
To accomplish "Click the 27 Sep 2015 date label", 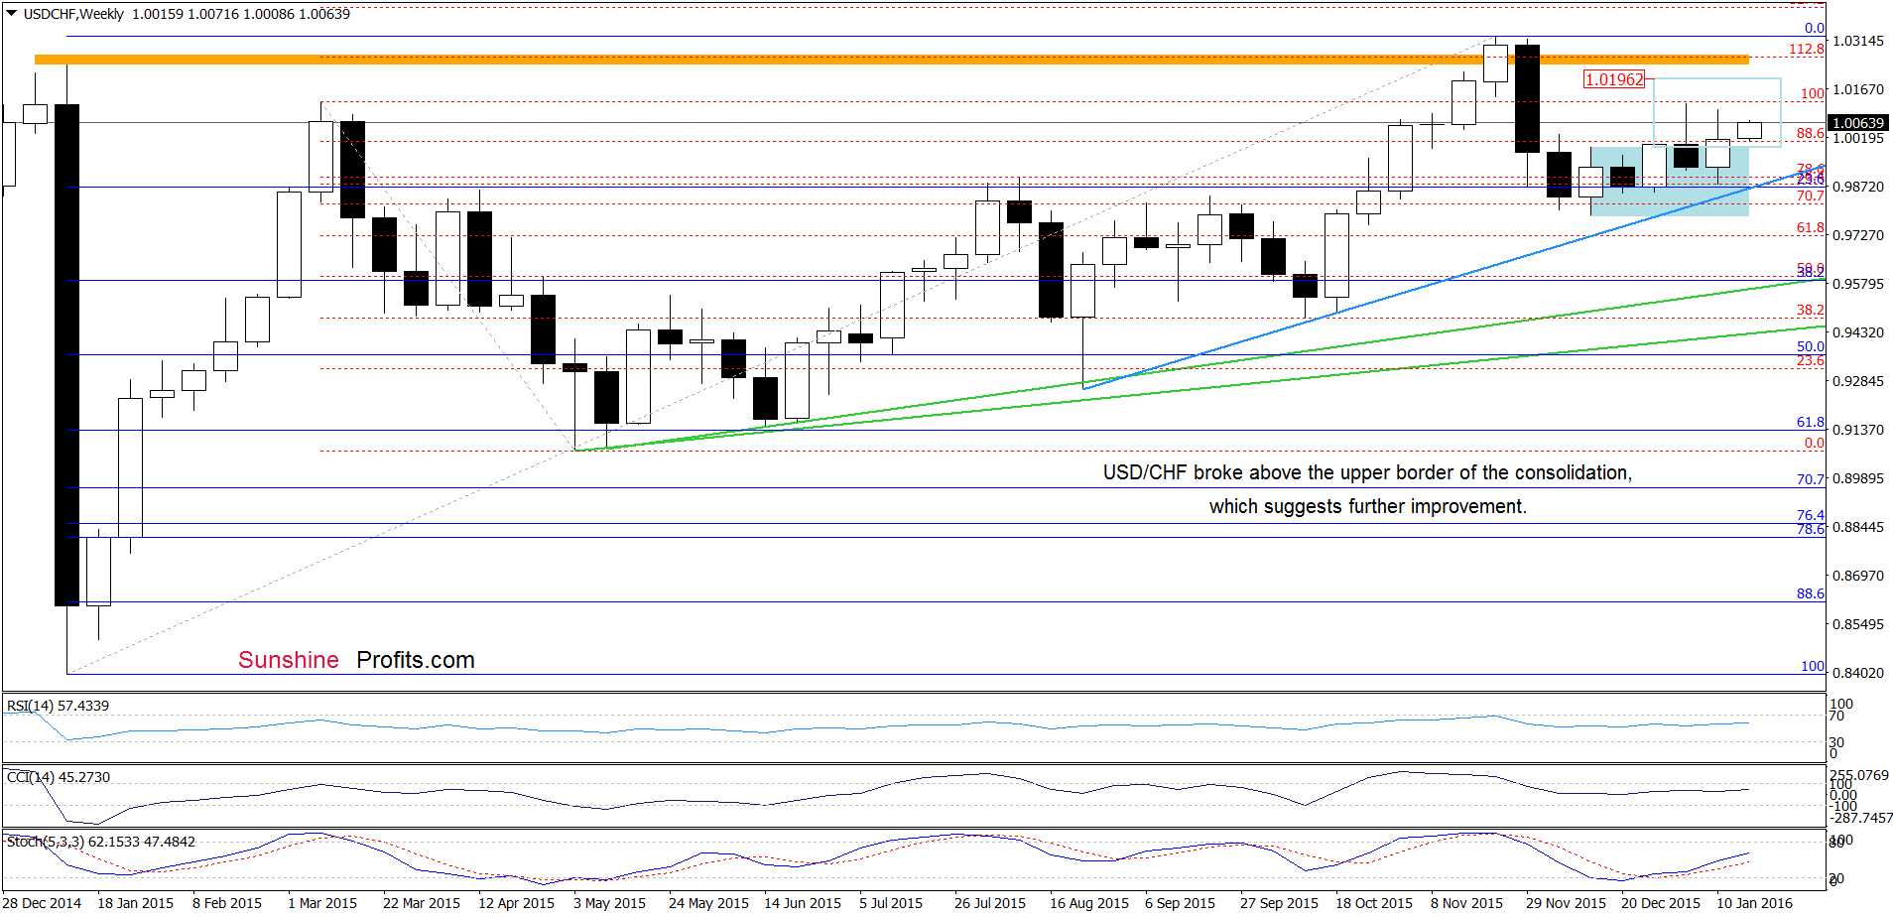I will pos(1279,903).
